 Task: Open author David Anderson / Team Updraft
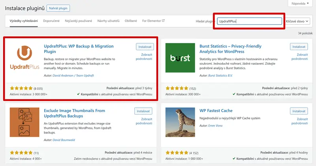[73, 75]
